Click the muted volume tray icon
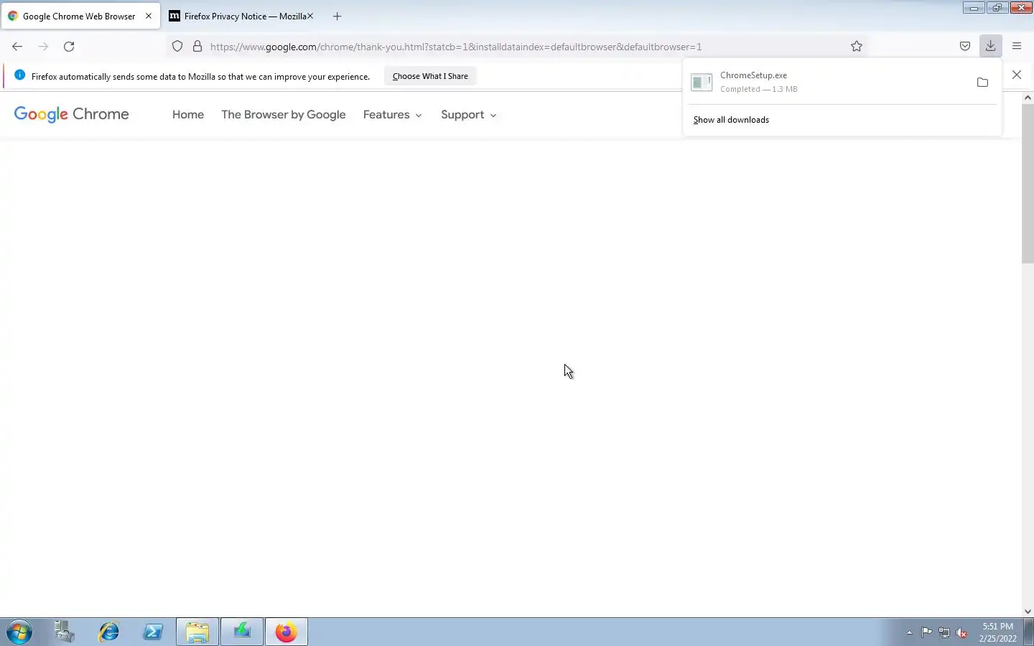 [962, 633]
